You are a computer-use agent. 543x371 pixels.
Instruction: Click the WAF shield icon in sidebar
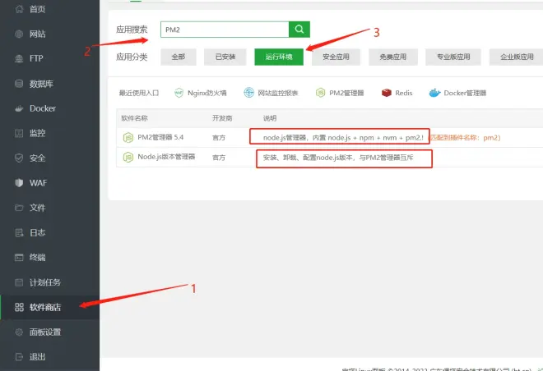pos(19,183)
